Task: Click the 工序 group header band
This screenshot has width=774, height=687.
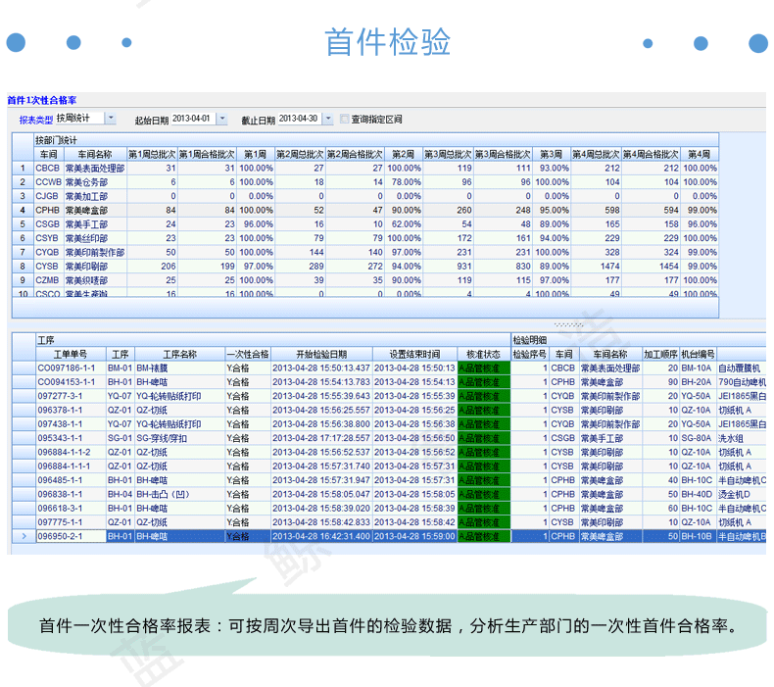Action: point(273,340)
